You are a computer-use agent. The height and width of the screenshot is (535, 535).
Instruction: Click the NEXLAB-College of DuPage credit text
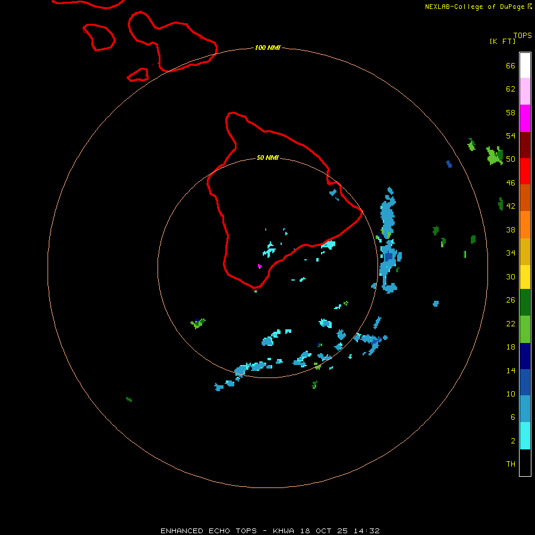(x=474, y=7)
